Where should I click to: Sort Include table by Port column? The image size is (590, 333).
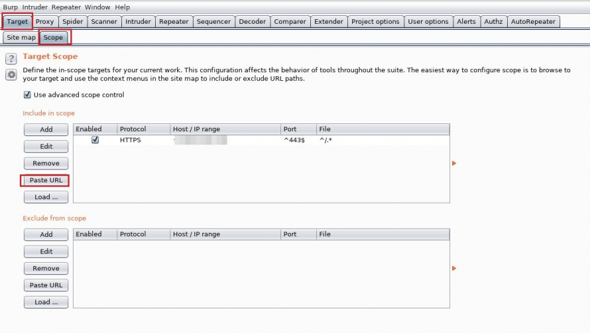click(298, 129)
